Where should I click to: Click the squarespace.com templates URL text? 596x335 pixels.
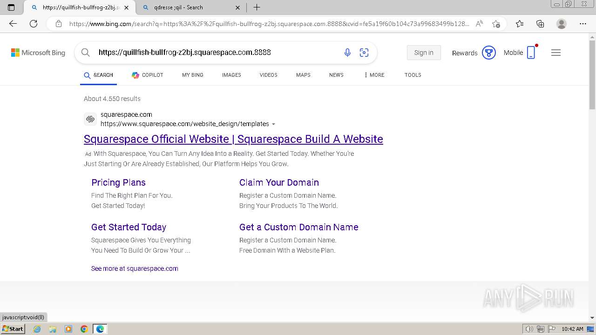(185, 124)
